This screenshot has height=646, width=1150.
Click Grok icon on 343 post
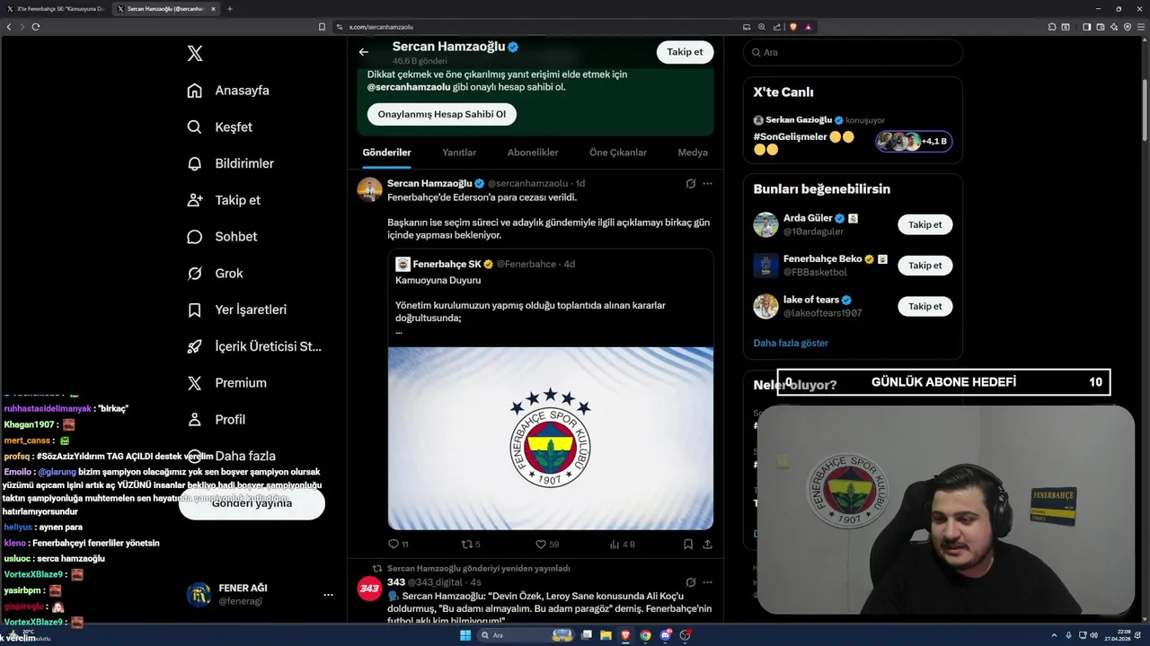click(x=690, y=582)
